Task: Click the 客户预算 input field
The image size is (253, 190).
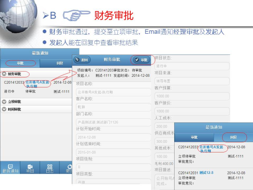Action: pyautogui.click(x=192, y=96)
